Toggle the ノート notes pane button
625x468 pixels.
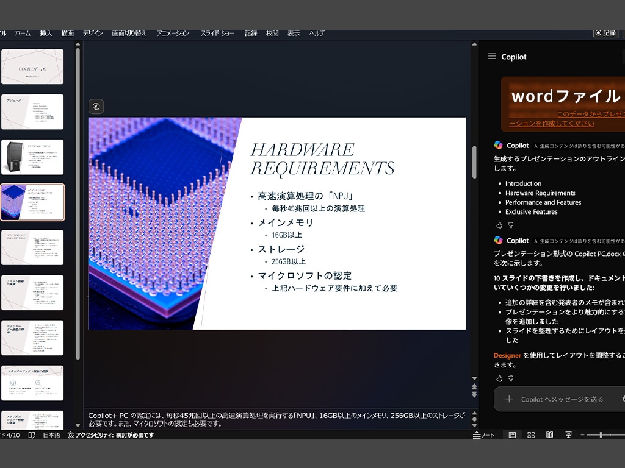pyautogui.click(x=483, y=435)
